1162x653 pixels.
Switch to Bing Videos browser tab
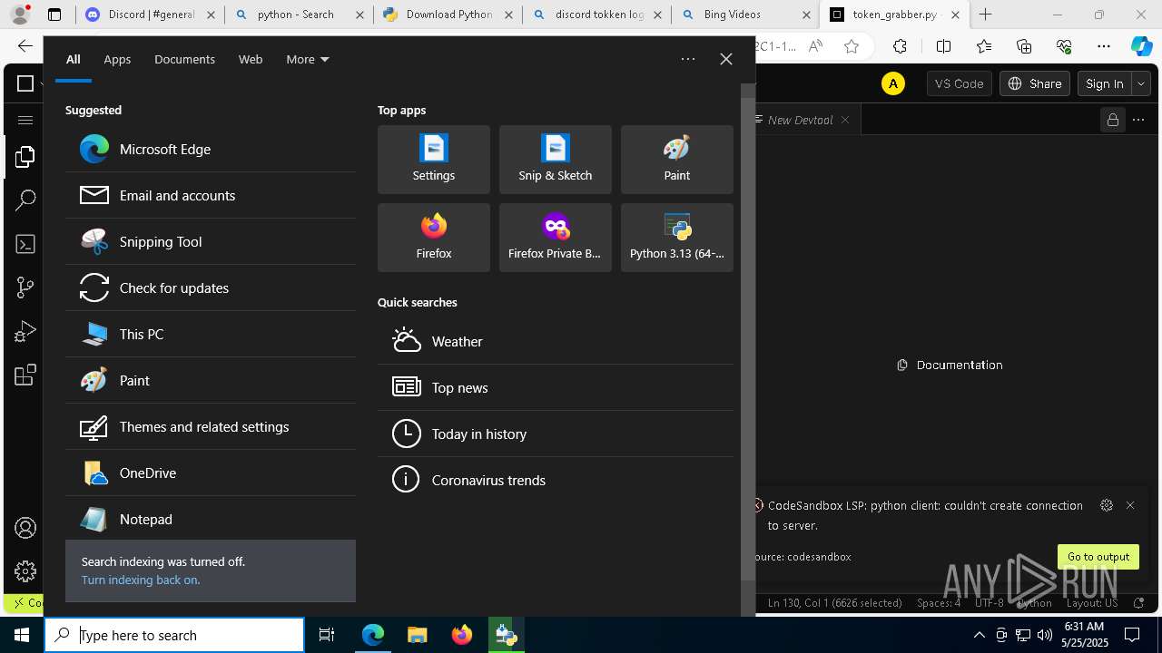(x=744, y=15)
